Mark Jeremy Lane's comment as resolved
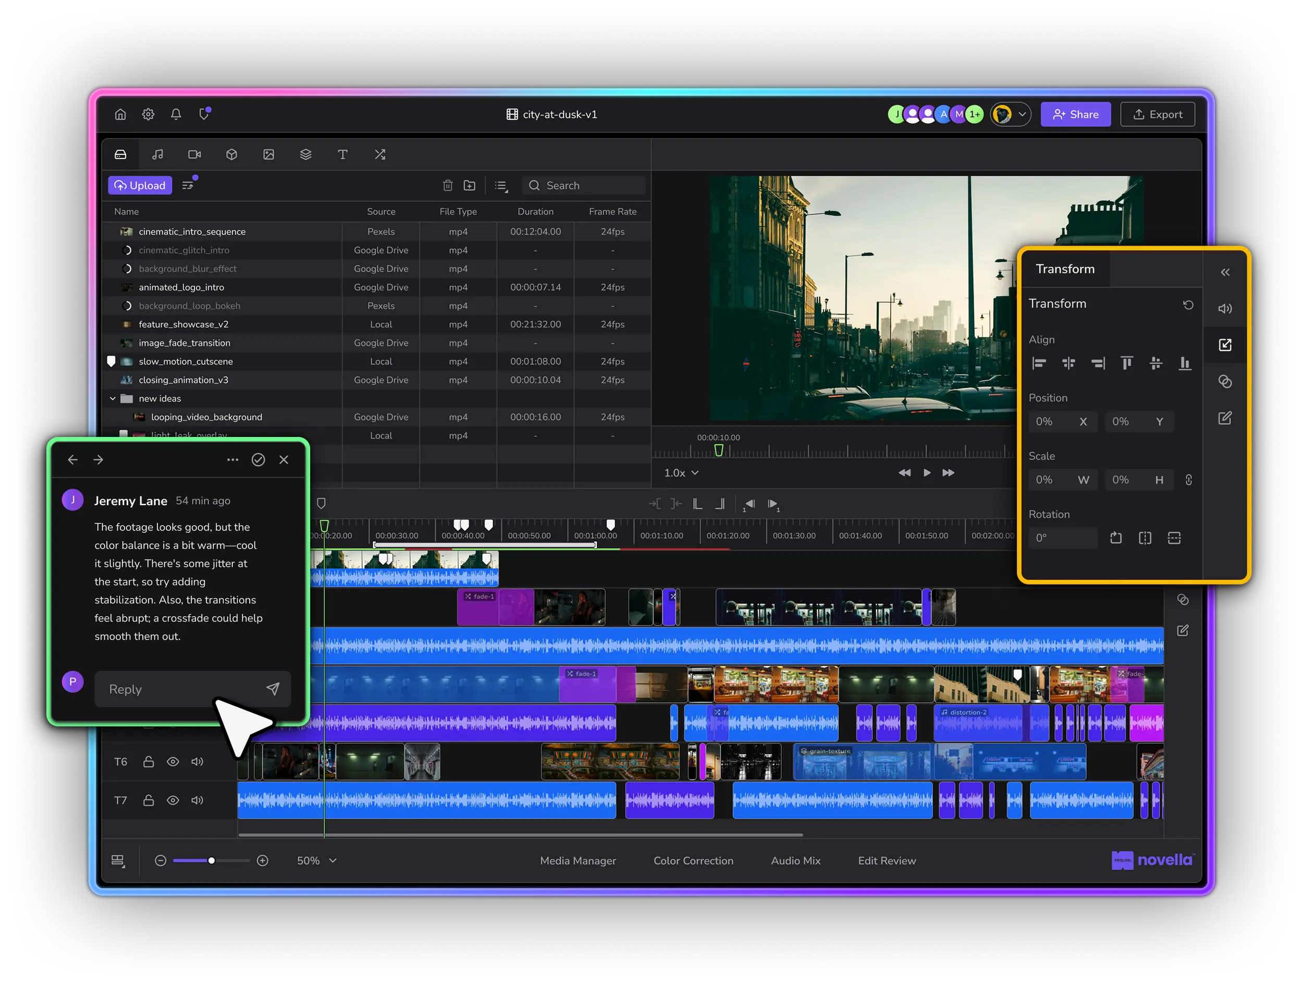1303x984 pixels. 258,459
